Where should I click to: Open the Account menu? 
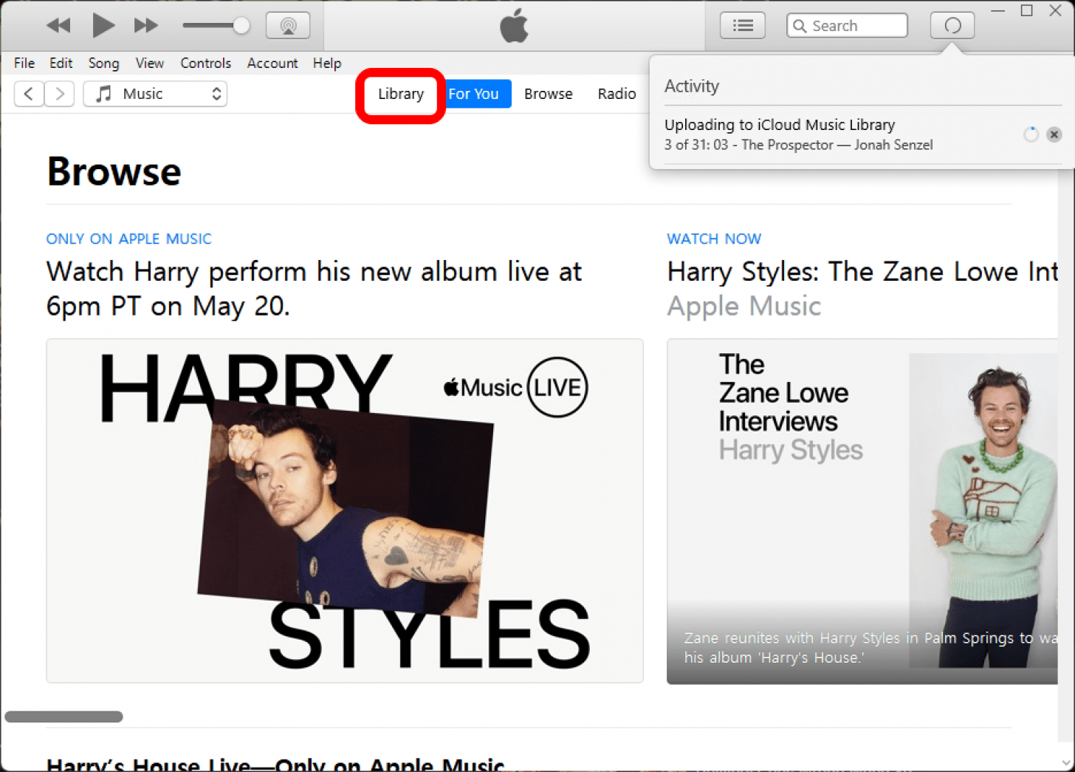coord(272,64)
